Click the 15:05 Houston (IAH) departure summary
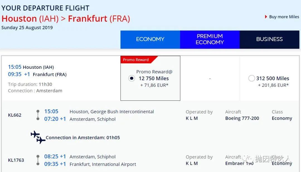 (x=31, y=67)
